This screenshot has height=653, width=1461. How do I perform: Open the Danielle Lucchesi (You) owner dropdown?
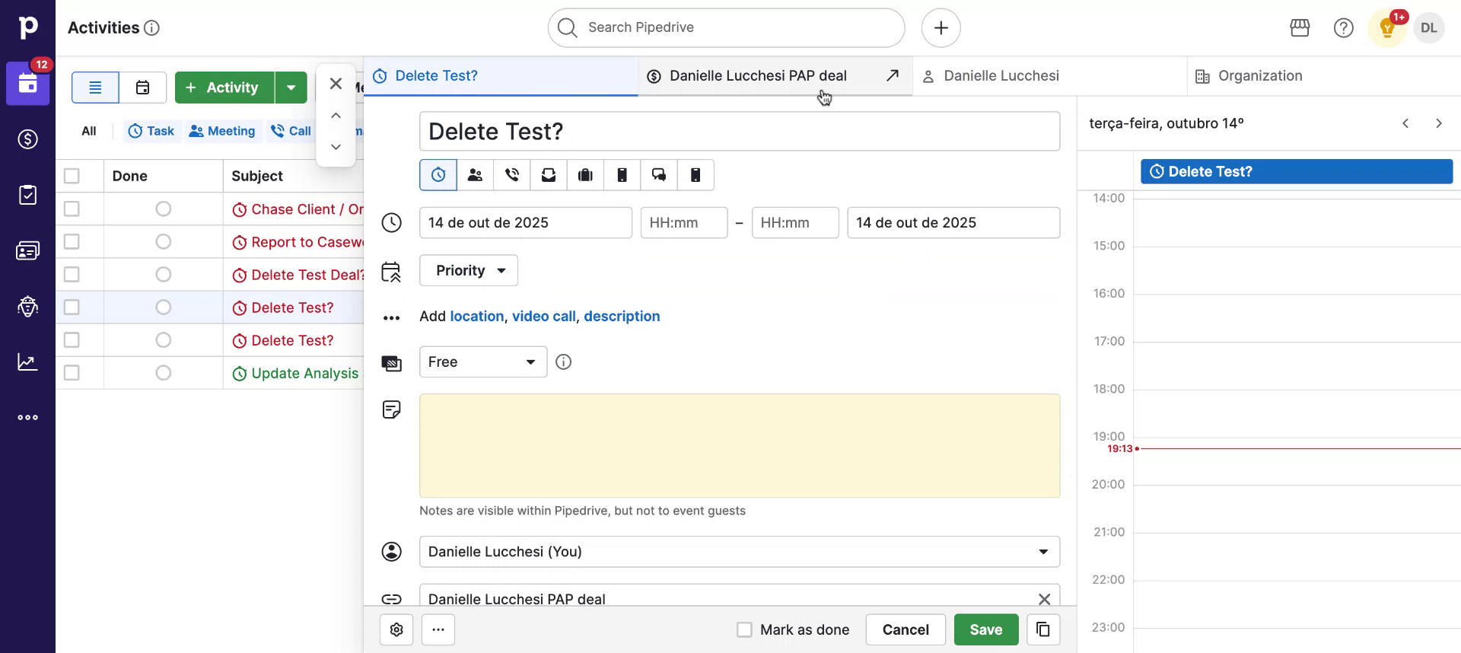740,552
